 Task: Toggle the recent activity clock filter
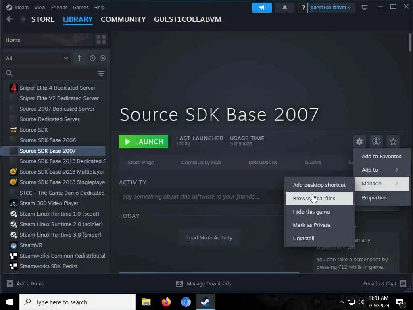tap(92, 58)
